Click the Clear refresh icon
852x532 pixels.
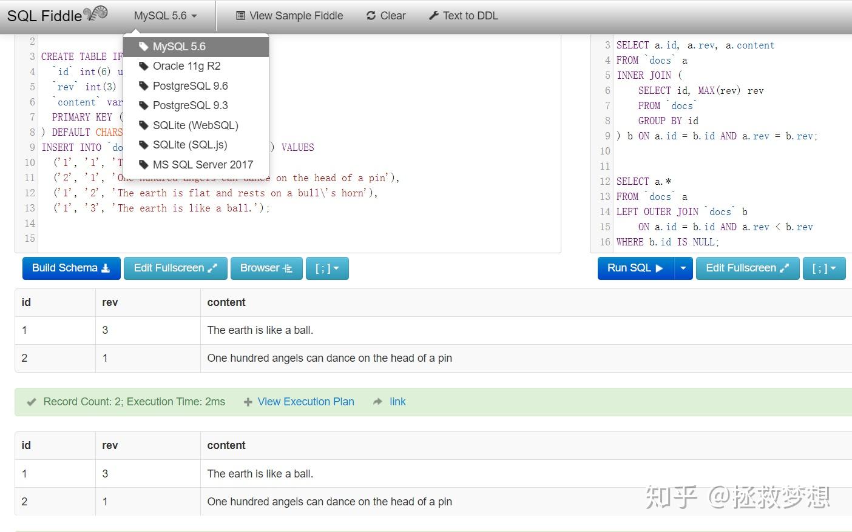click(x=371, y=15)
